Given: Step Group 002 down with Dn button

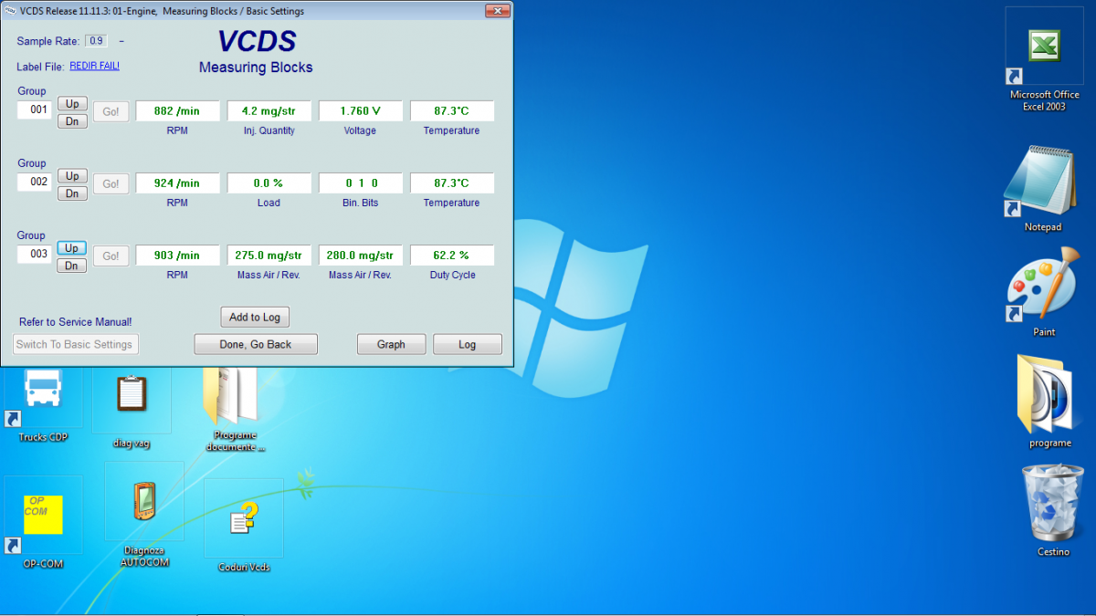Looking at the screenshot, I should pos(72,193).
